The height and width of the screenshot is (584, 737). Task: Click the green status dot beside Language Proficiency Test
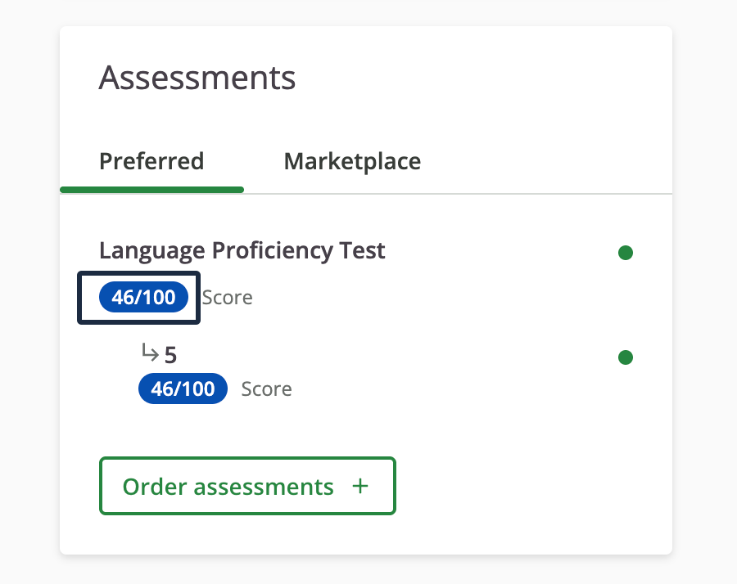[626, 253]
